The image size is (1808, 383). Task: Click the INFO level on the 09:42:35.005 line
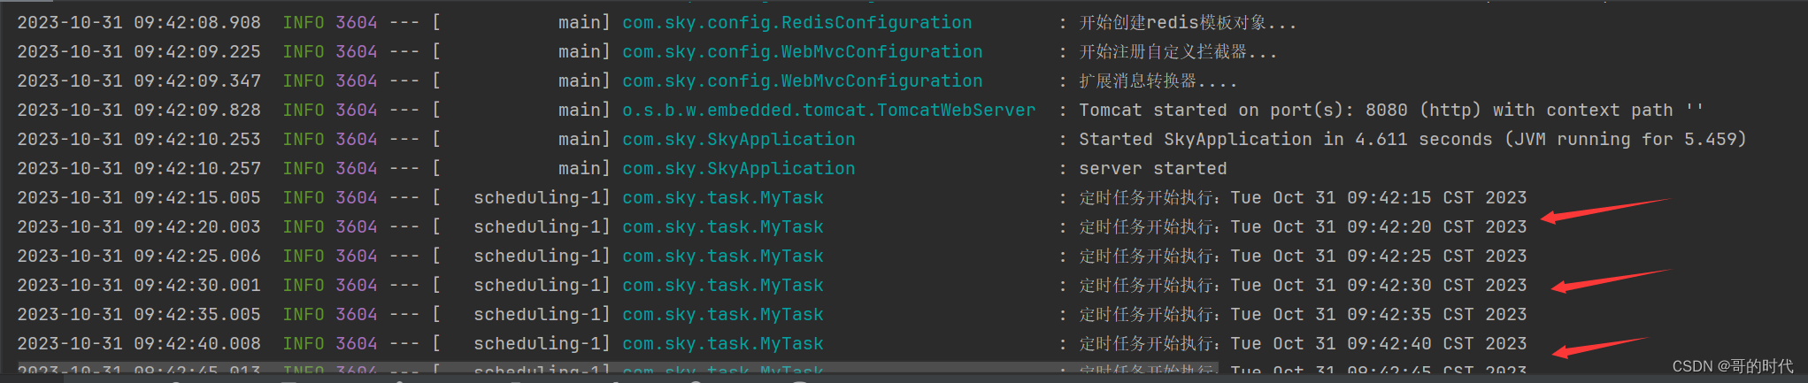click(303, 315)
